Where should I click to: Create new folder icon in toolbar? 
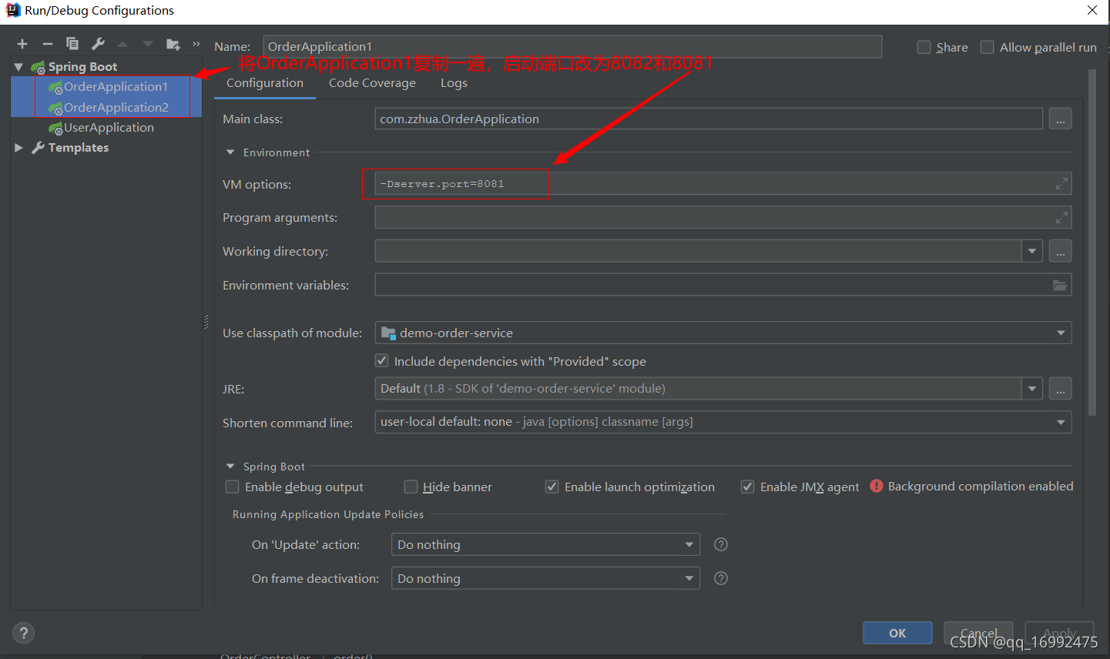[173, 44]
